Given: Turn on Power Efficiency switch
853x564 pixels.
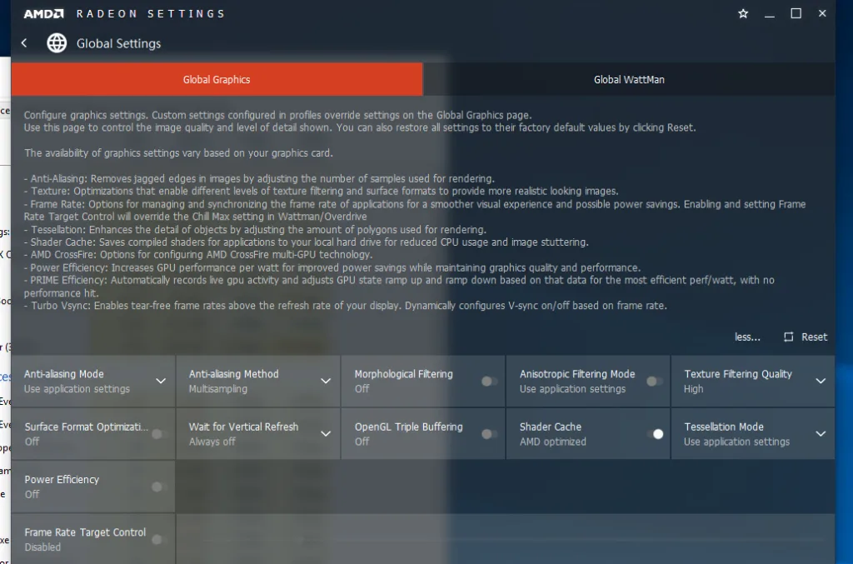Looking at the screenshot, I should pyautogui.click(x=158, y=487).
